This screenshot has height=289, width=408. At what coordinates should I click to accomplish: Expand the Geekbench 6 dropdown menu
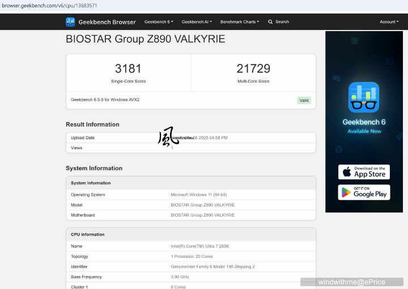click(x=159, y=22)
